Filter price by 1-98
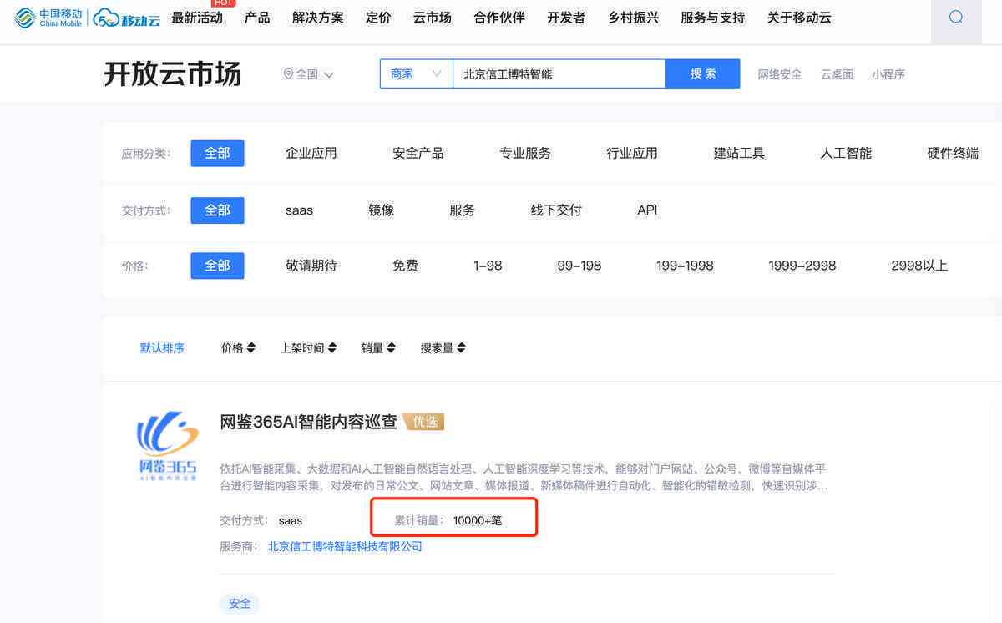Viewport: 1002px width, 623px height. tap(488, 266)
